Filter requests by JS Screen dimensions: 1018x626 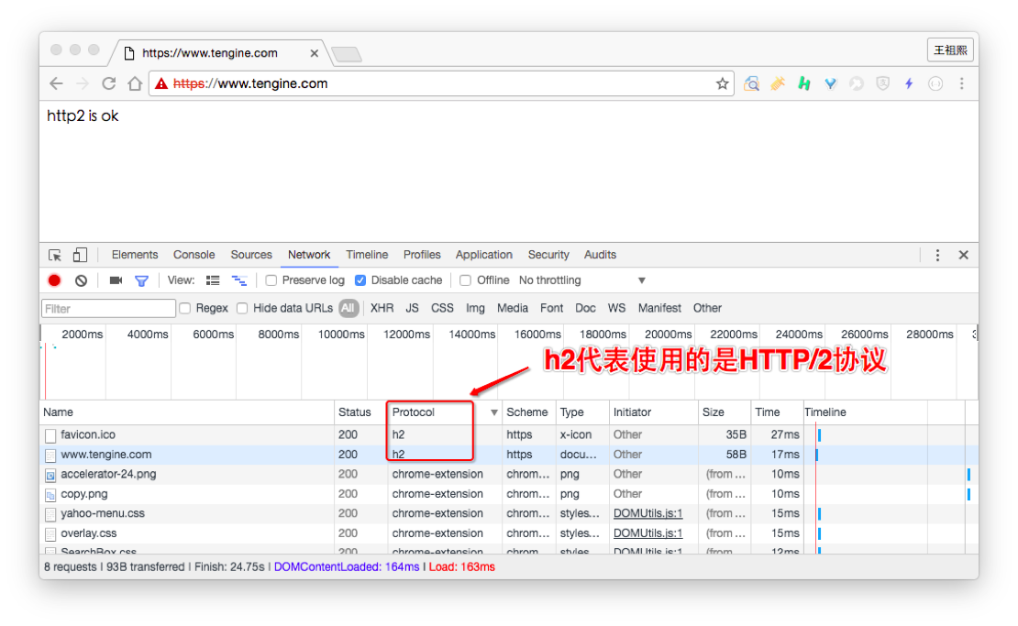[413, 308]
